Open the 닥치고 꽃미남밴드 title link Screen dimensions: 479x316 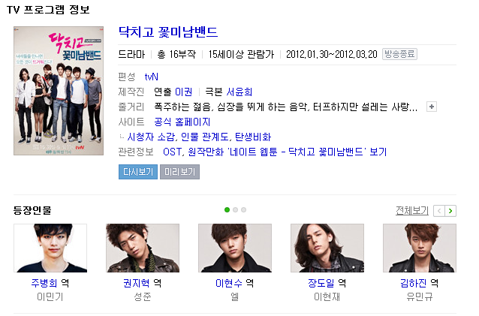[x=168, y=32]
